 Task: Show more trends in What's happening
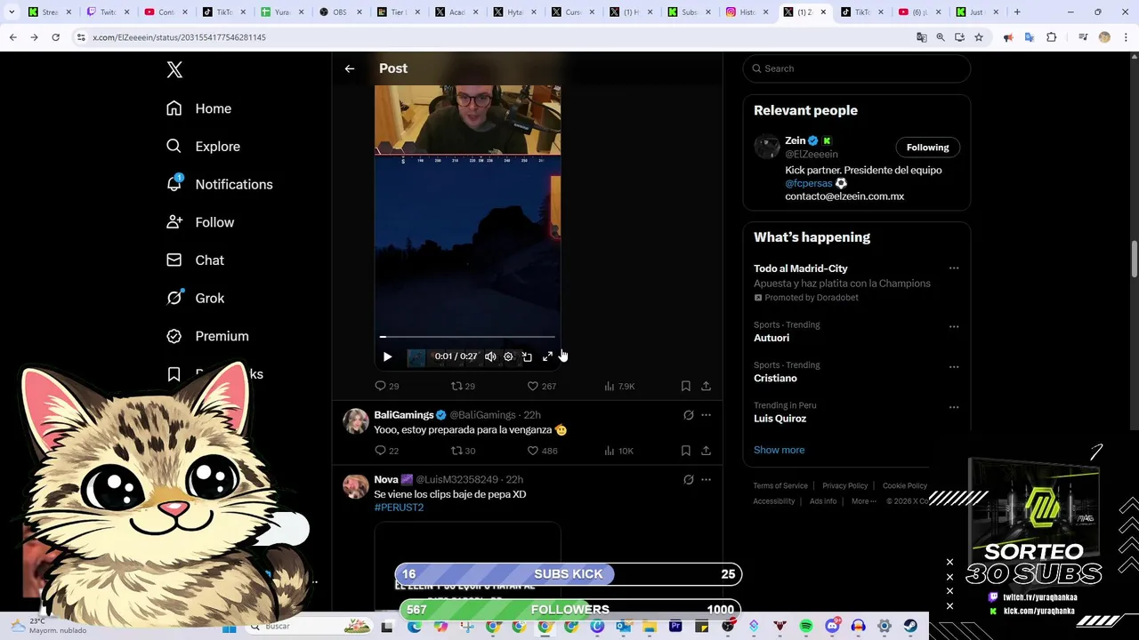point(779,450)
